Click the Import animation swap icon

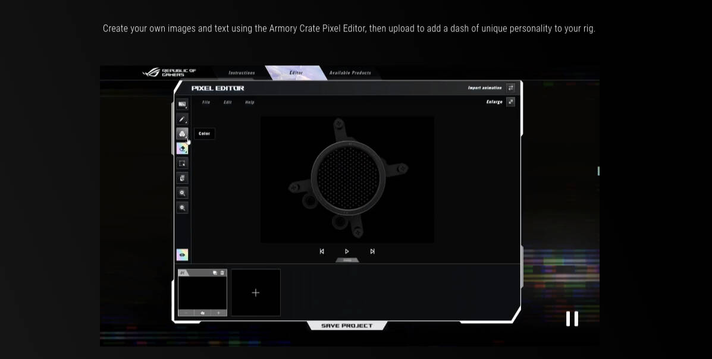510,88
